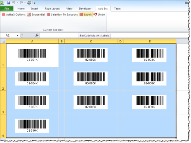This screenshot has height=143, width=191.
Task: Open the Customize Quick Access Toolbar dropdown
Action: pos(34,3)
